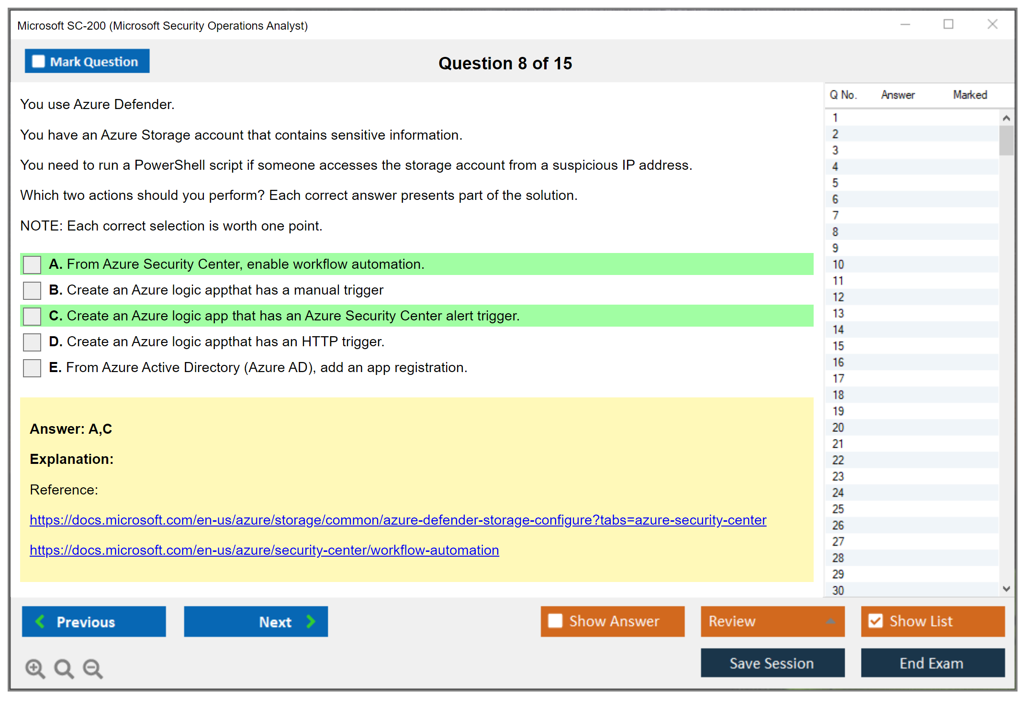Open the workflow-automation docs link
Image resolution: width=1029 pixels, height=703 pixels.
(264, 550)
